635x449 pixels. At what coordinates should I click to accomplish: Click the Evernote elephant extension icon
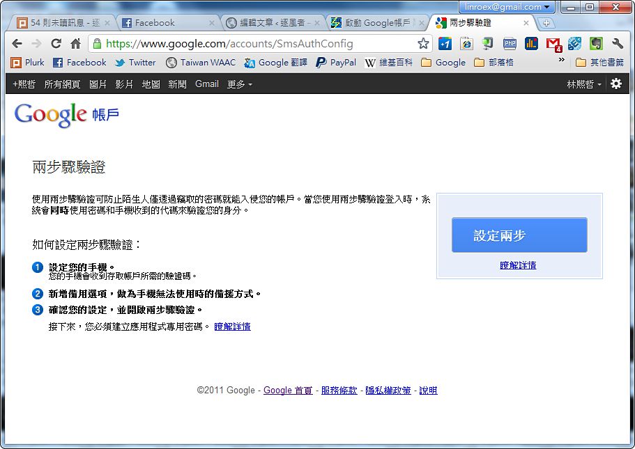tap(596, 43)
